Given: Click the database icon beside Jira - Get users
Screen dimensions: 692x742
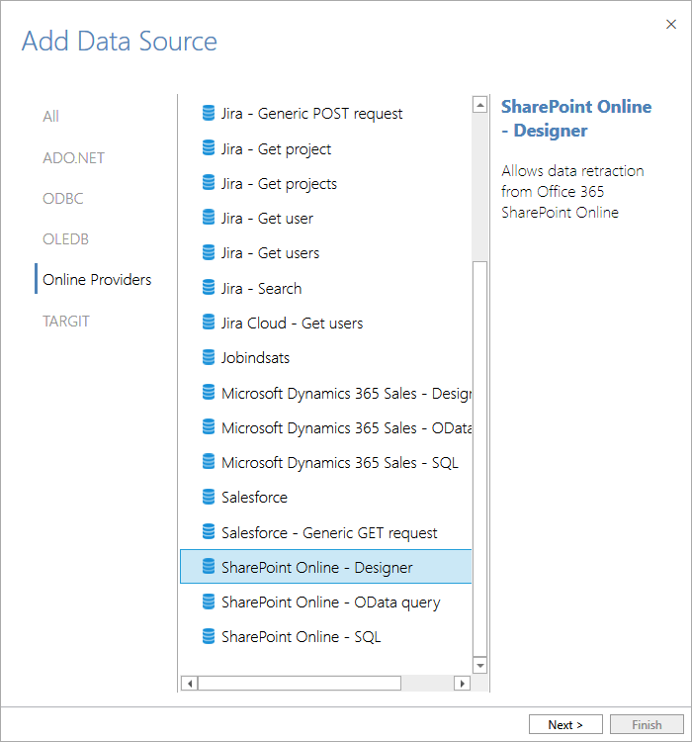Looking at the screenshot, I should 209,252.
